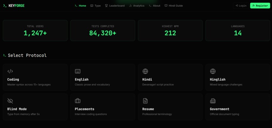Image resolution: width=272 pixels, height=128 pixels.
Task: Click the briefcase icon on Placements card
Action: 78,101
